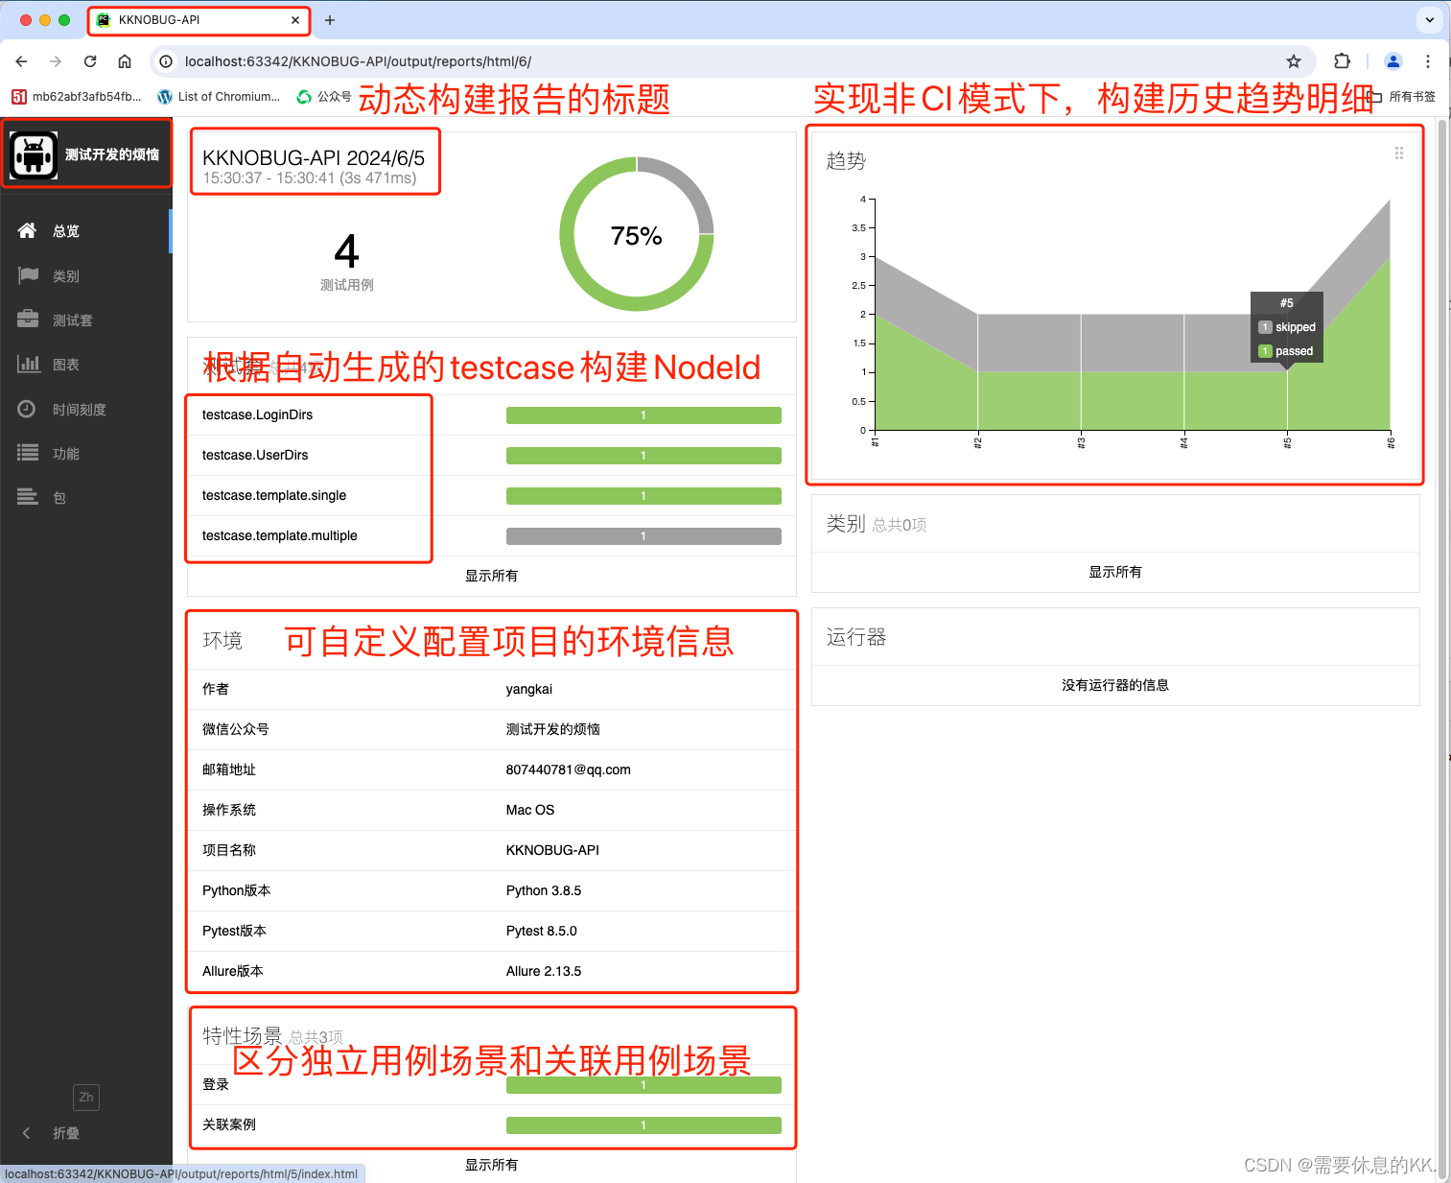The height and width of the screenshot is (1183, 1451).
Task: Click the align-left icon beside 包
Action: click(28, 497)
